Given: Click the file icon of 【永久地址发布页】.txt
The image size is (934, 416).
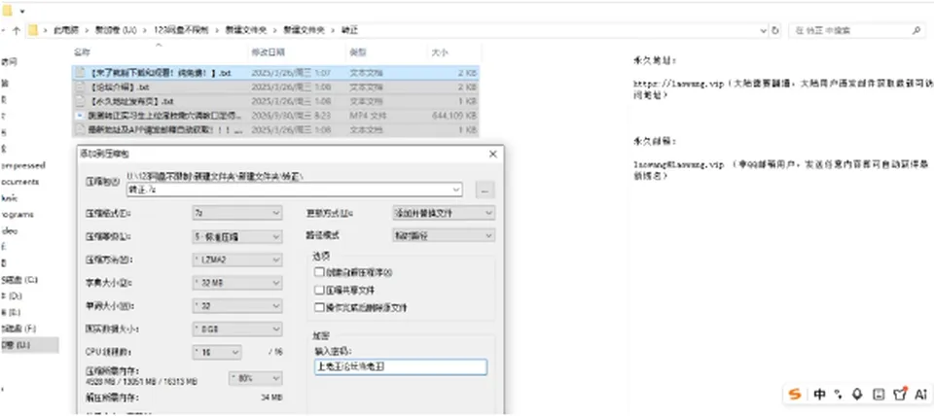Looking at the screenshot, I should coord(81,100).
